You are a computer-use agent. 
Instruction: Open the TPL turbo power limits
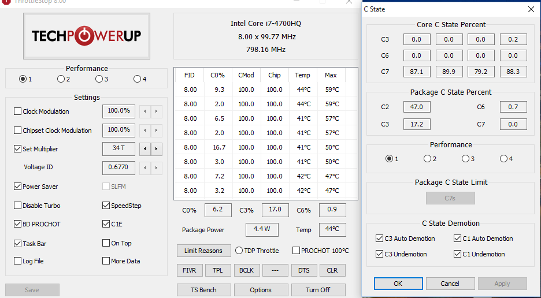(x=218, y=270)
